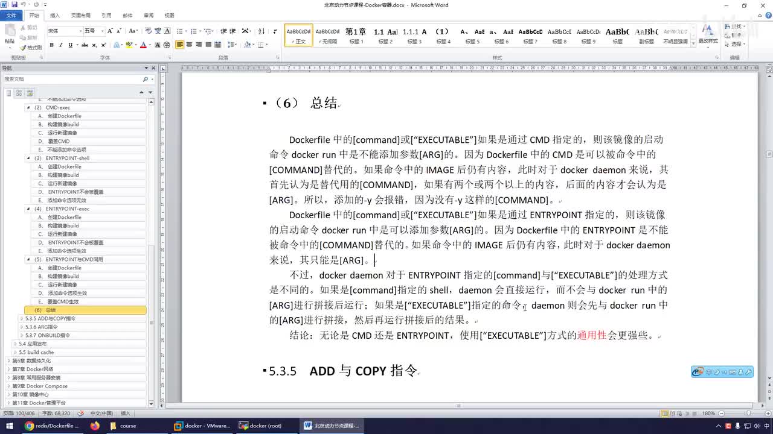Open the font name (宋体) dropdown
Screen dimensions: 773x434
[80, 31]
